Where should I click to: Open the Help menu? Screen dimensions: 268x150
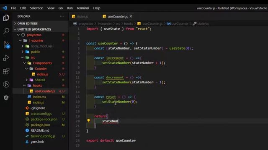[97, 8]
